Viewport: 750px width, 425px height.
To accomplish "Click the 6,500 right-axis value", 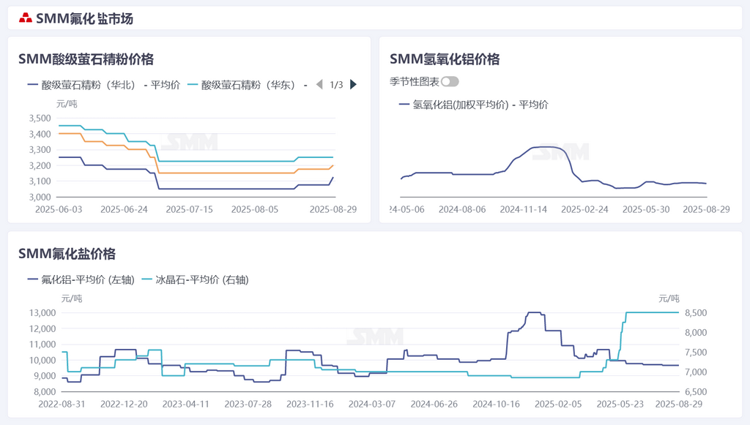I will (696, 391).
